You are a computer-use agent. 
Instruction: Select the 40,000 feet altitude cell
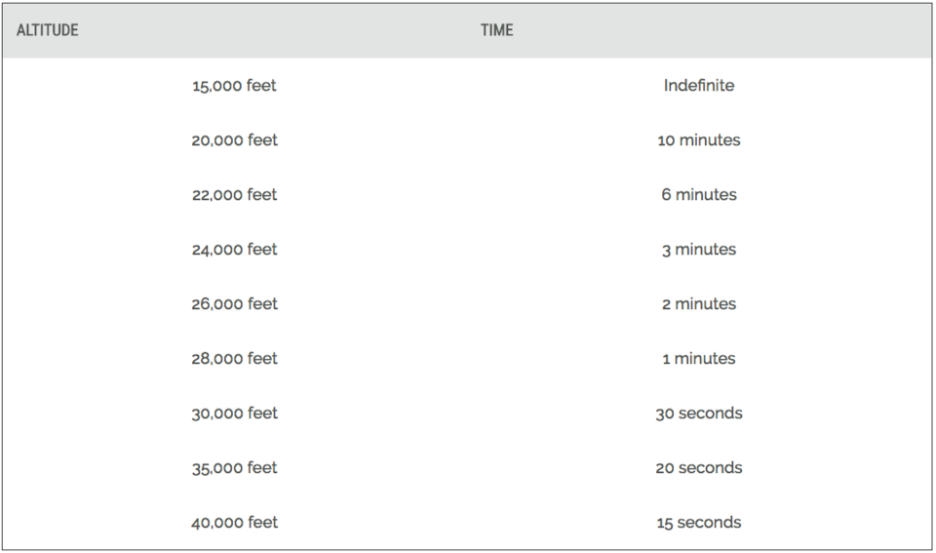tap(234, 523)
